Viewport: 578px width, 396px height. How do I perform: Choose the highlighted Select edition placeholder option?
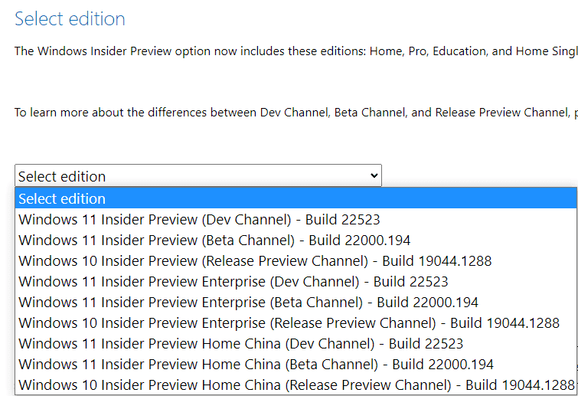coord(296,198)
